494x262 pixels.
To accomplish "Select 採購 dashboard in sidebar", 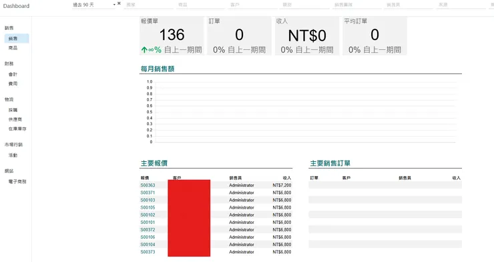I will point(13,110).
